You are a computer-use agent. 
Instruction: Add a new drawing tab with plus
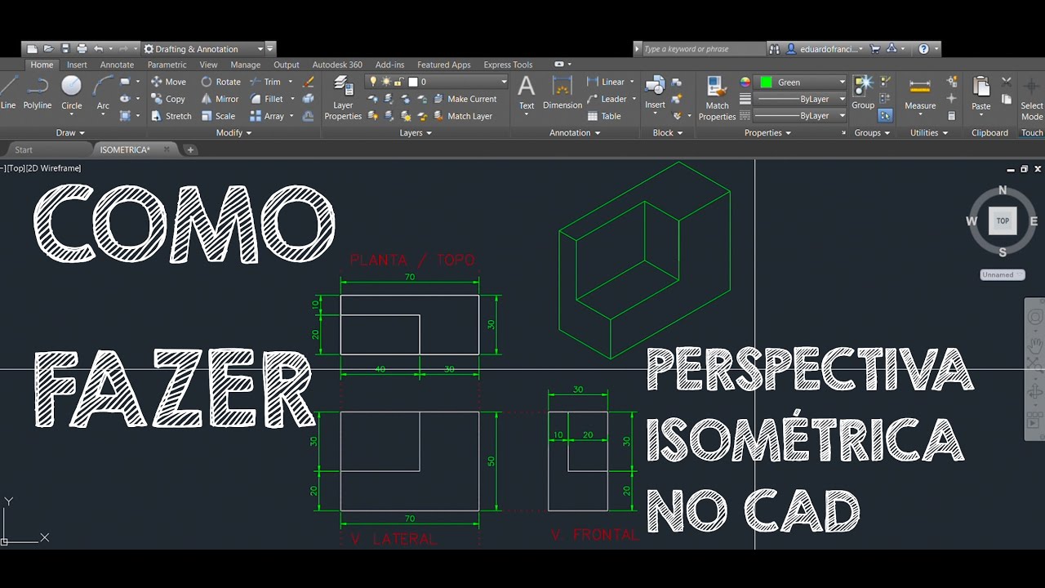(x=190, y=149)
